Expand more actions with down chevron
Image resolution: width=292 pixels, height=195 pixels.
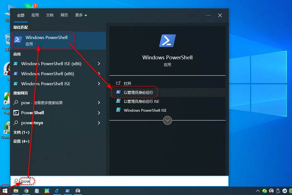tap(167, 120)
